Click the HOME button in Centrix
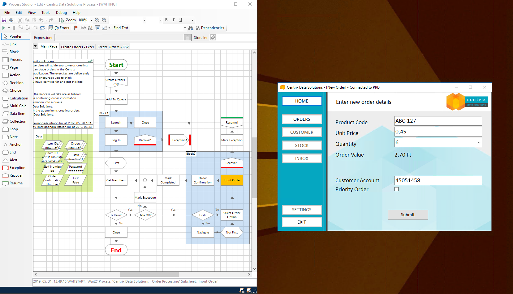Image resolution: width=513 pixels, height=294 pixels. pos(302,101)
